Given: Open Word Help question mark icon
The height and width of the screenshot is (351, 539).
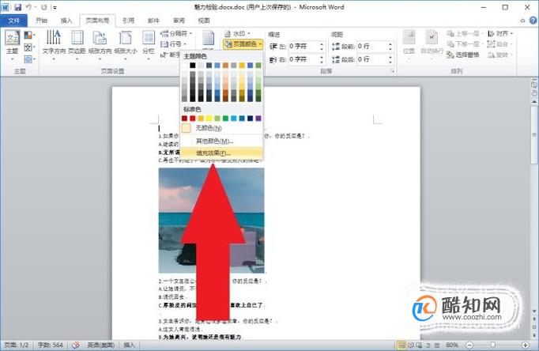Looking at the screenshot, I should pos(533,21).
